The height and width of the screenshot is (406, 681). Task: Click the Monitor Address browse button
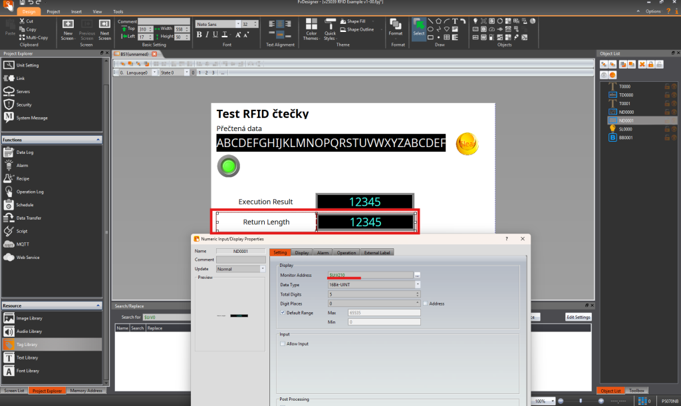pos(417,275)
